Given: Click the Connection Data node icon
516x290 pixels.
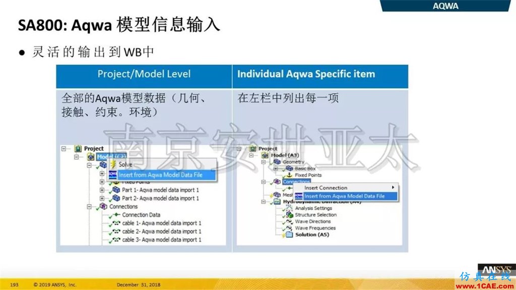Looking at the screenshot, I should (116, 214).
